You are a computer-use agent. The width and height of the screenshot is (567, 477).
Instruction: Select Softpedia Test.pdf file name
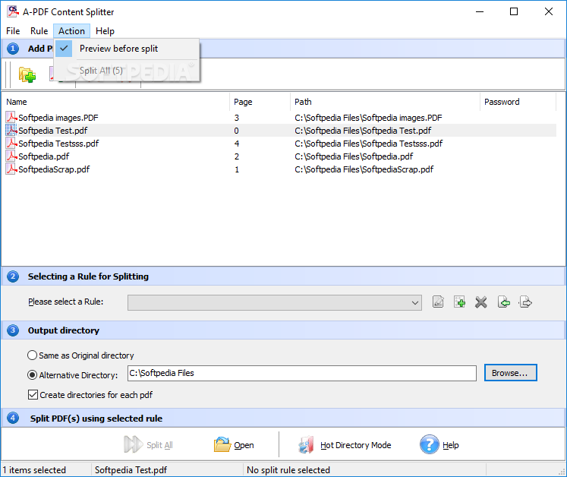click(53, 131)
